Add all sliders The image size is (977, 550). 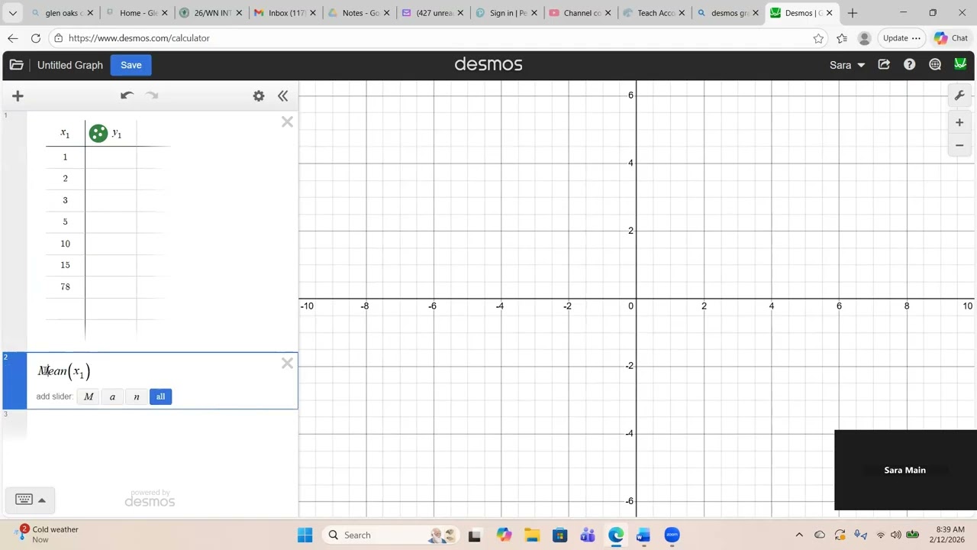[x=160, y=396]
